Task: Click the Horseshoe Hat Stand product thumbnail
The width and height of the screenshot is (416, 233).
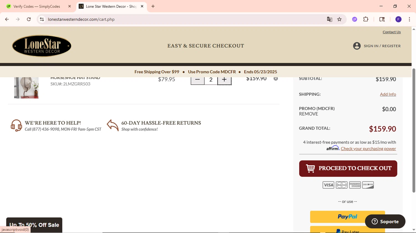Action: coord(26,88)
